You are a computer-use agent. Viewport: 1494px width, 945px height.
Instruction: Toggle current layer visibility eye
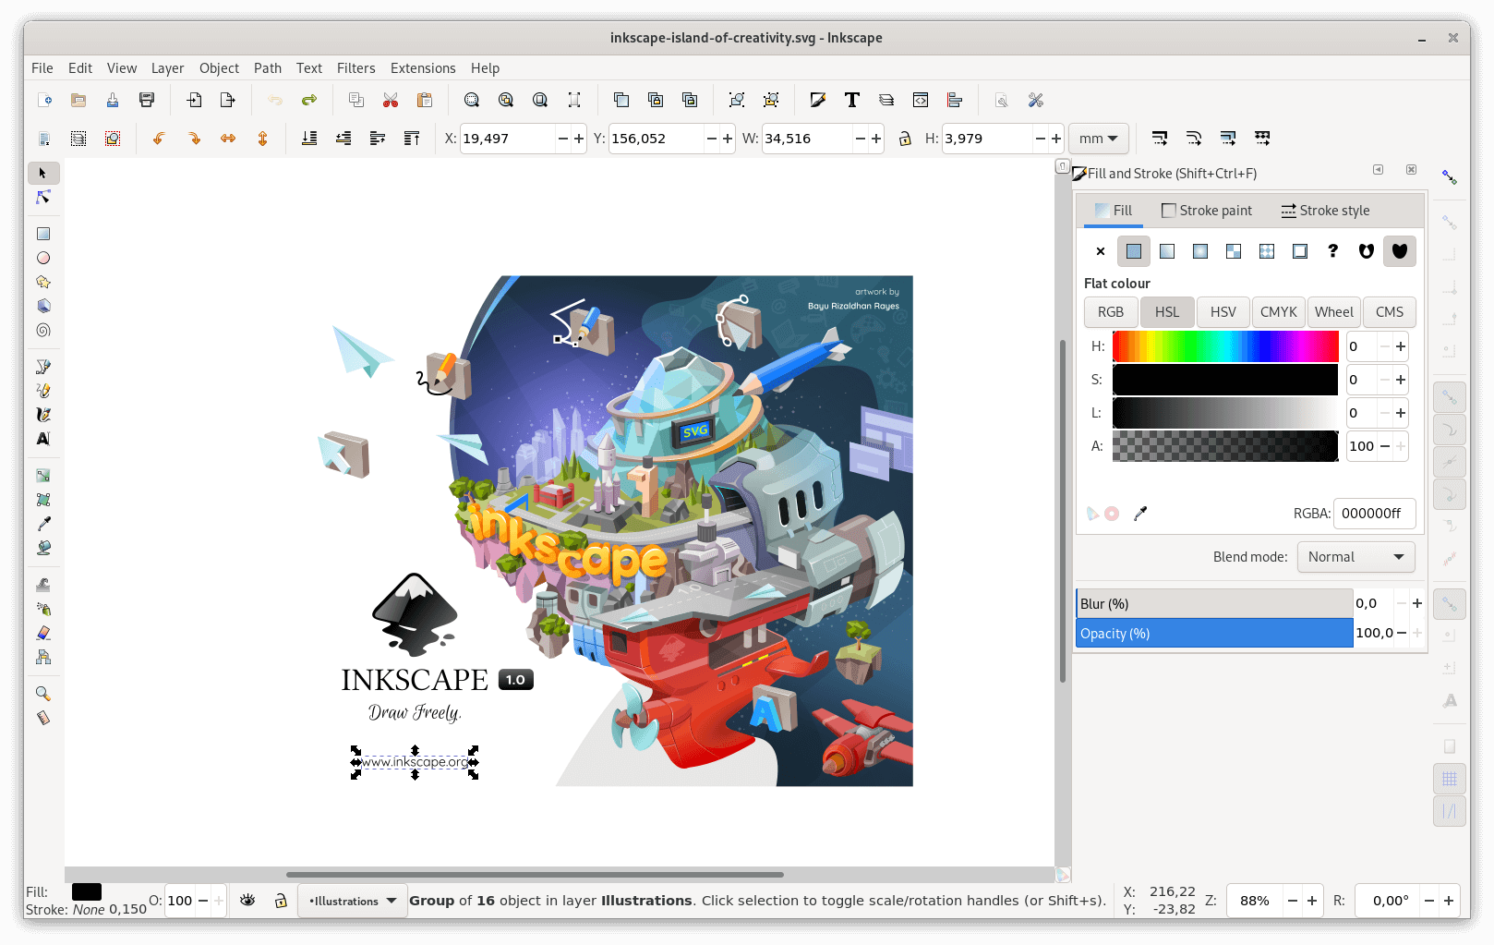(247, 900)
